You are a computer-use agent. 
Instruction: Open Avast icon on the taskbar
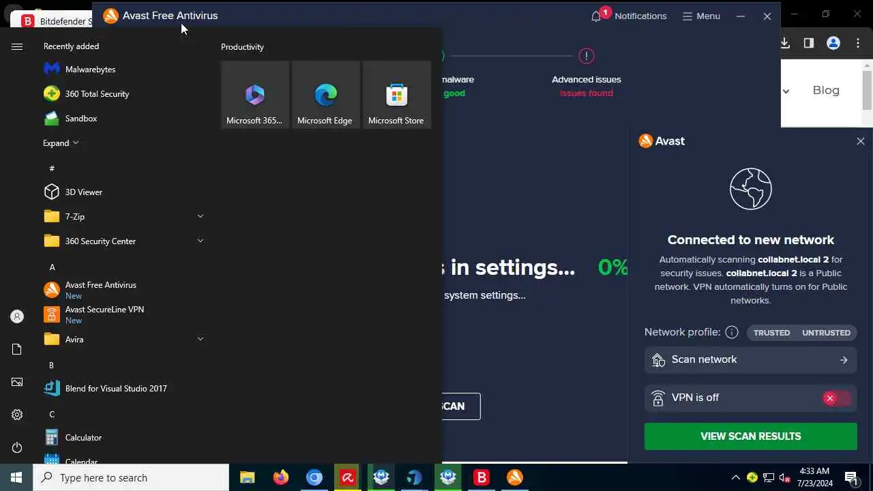(515, 477)
